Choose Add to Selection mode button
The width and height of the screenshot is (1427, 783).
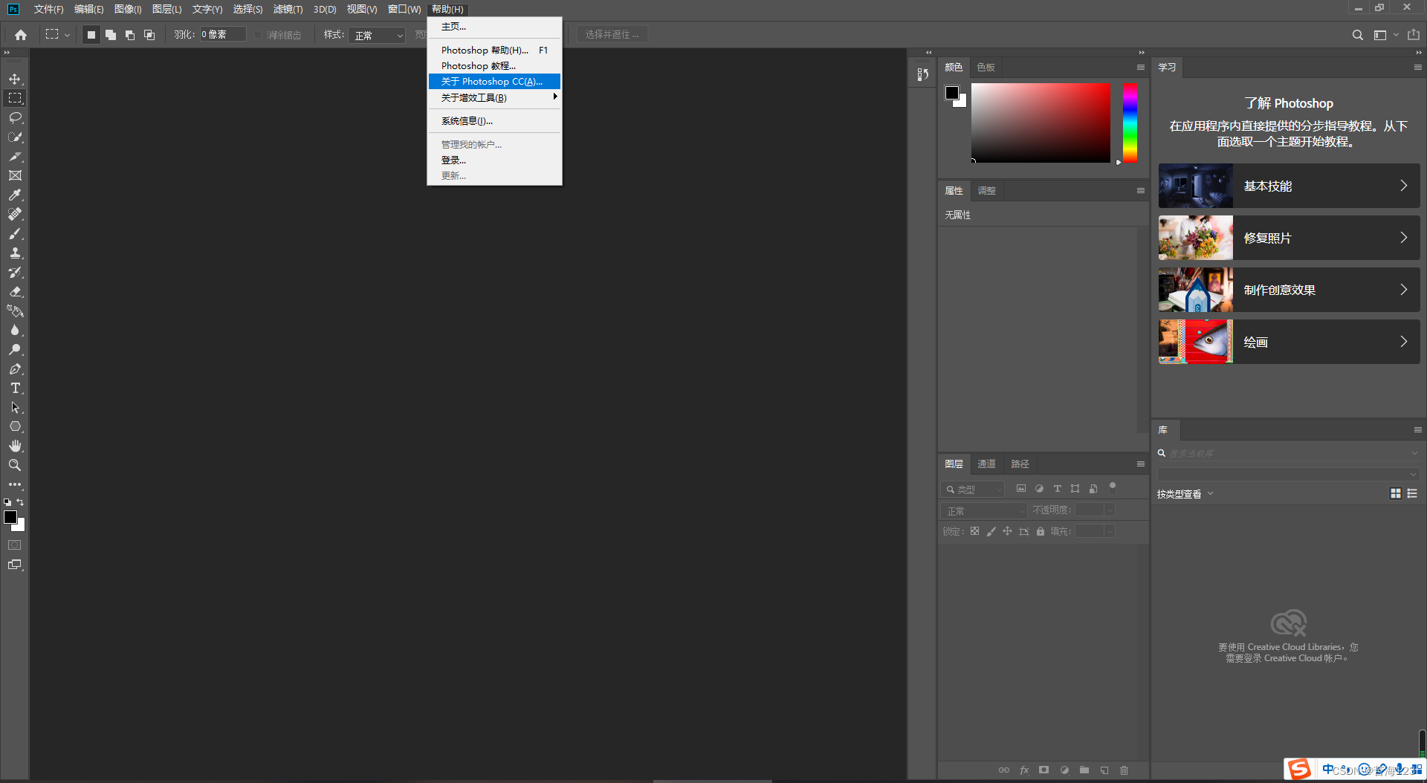pyautogui.click(x=111, y=35)
